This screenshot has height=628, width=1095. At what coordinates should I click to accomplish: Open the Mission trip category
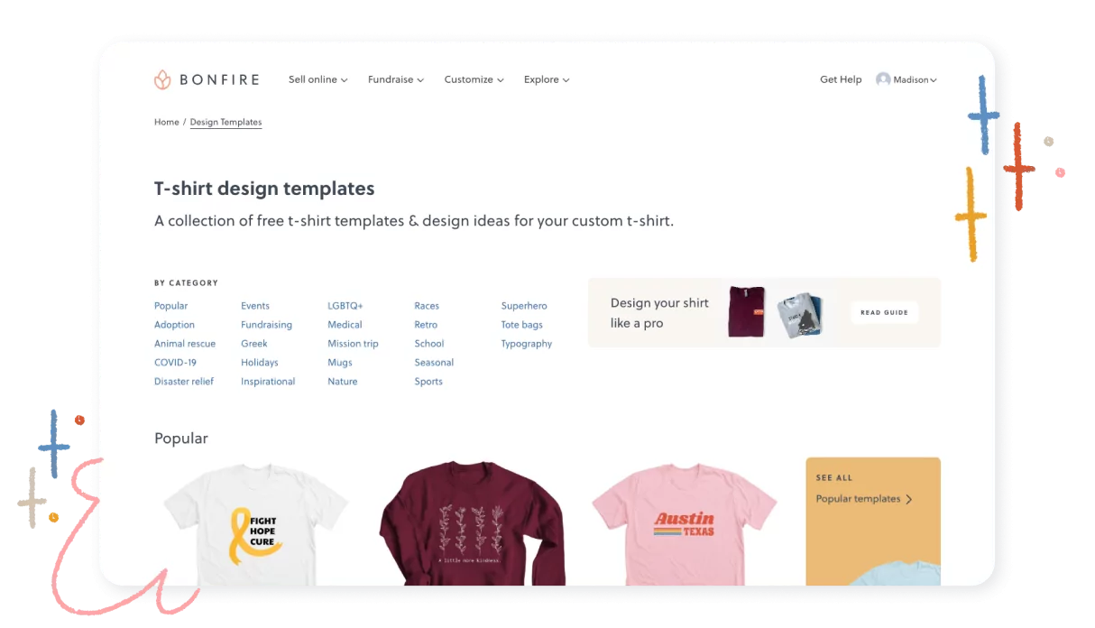pyautogui.click(x=353, y=344)
